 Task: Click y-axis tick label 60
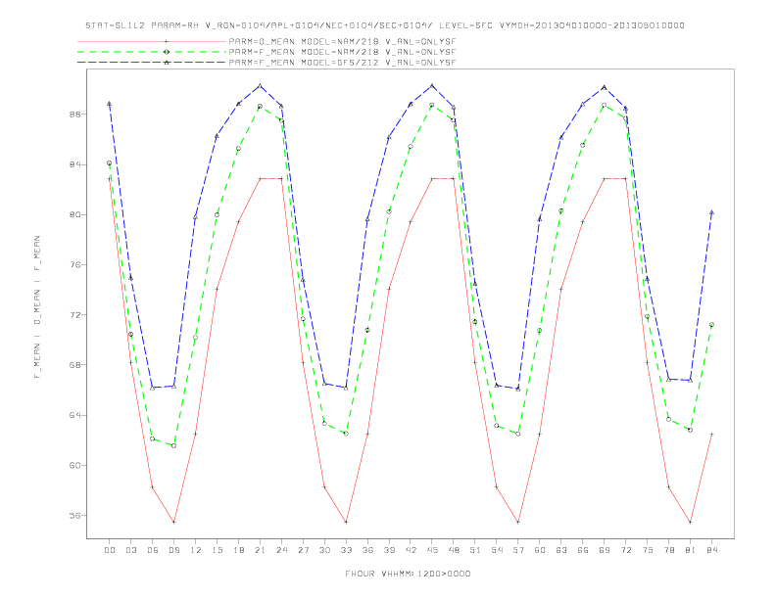coord(76,465)
